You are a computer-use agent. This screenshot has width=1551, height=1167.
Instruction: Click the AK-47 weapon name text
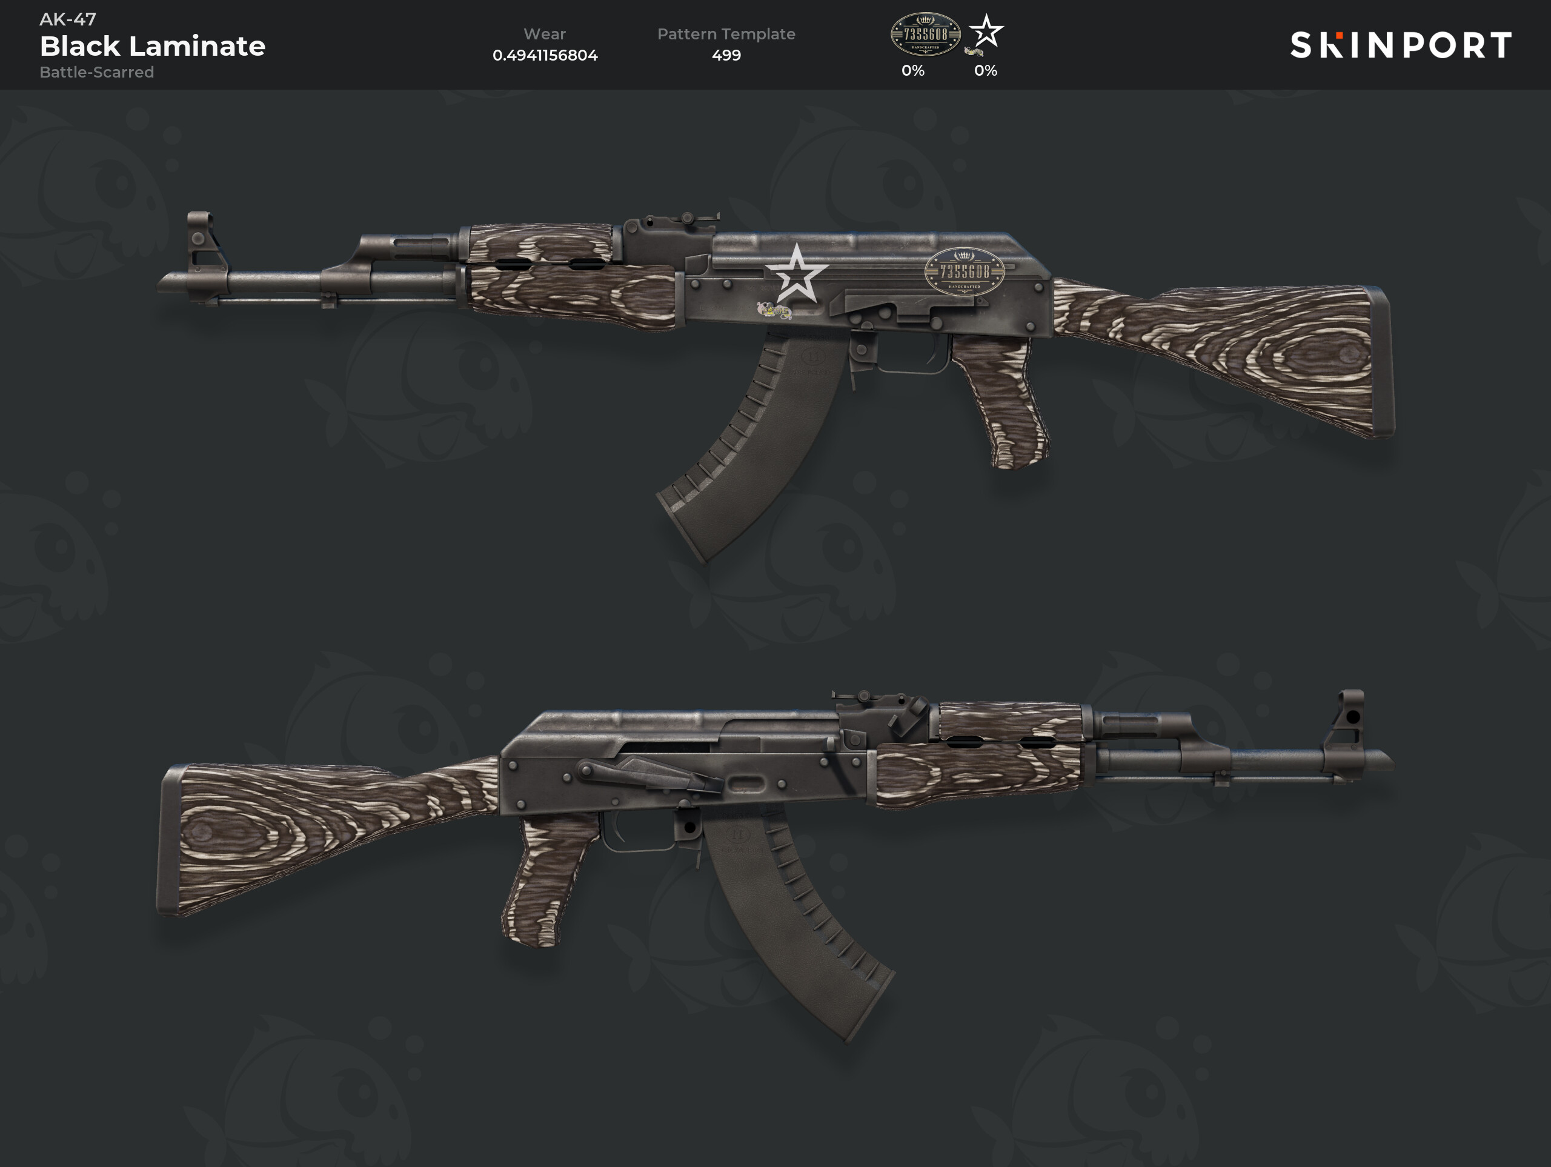68,19
